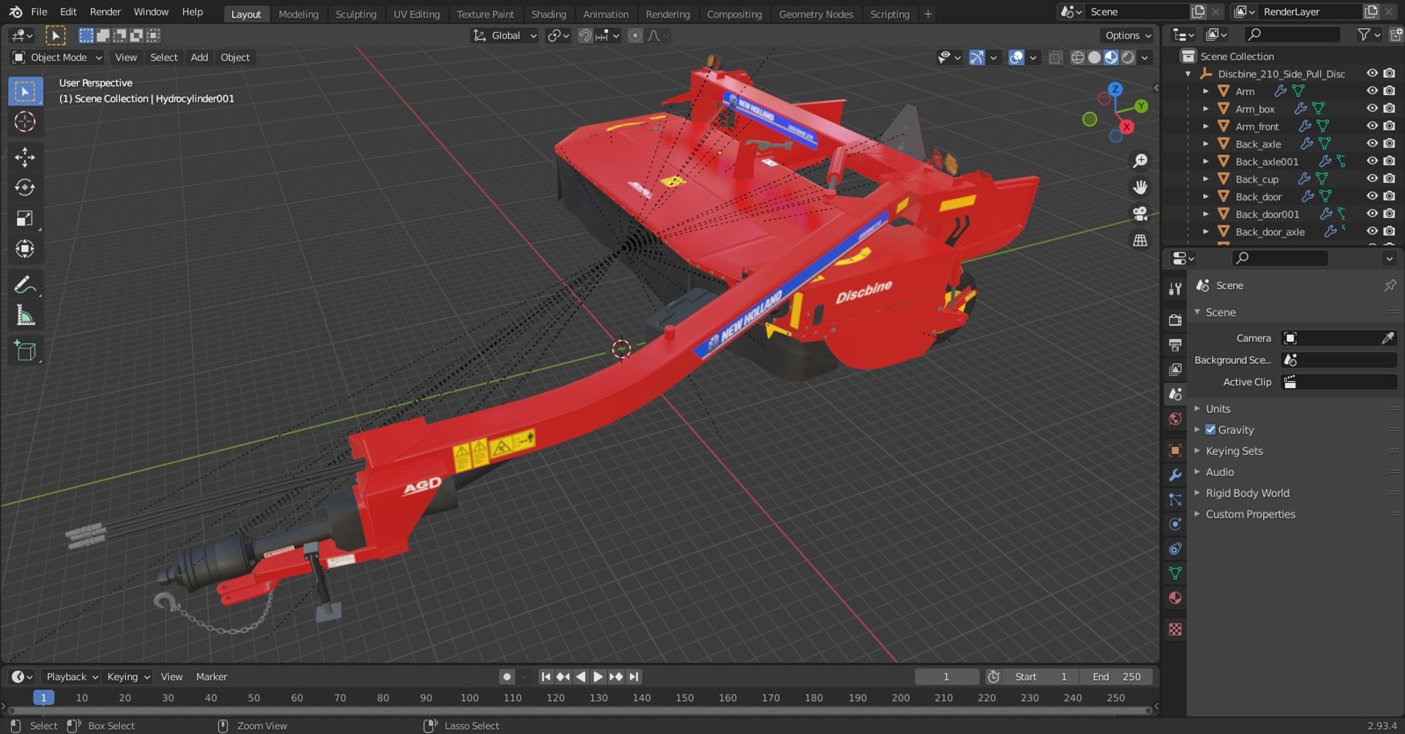Select the Add Cube tool
Image resolution: width=1405 pixels, height=734 pixels.
(x=25, y=352)
